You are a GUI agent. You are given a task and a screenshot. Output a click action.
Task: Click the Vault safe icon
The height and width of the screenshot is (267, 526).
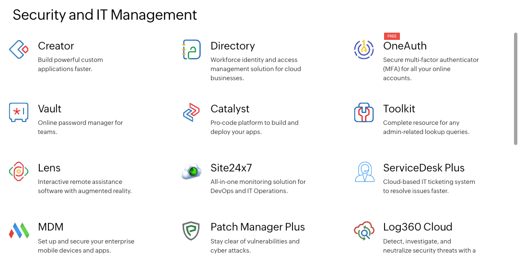point(18,112)
